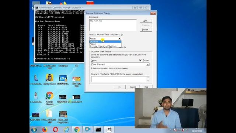236x133 pixels.
Task: Collapse the Restart action combo box arrow
Action: point(119,38)
